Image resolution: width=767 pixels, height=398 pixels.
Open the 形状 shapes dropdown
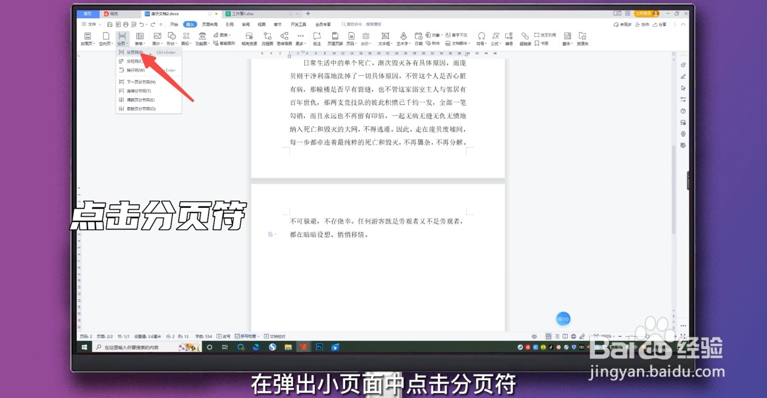point(172,39)
